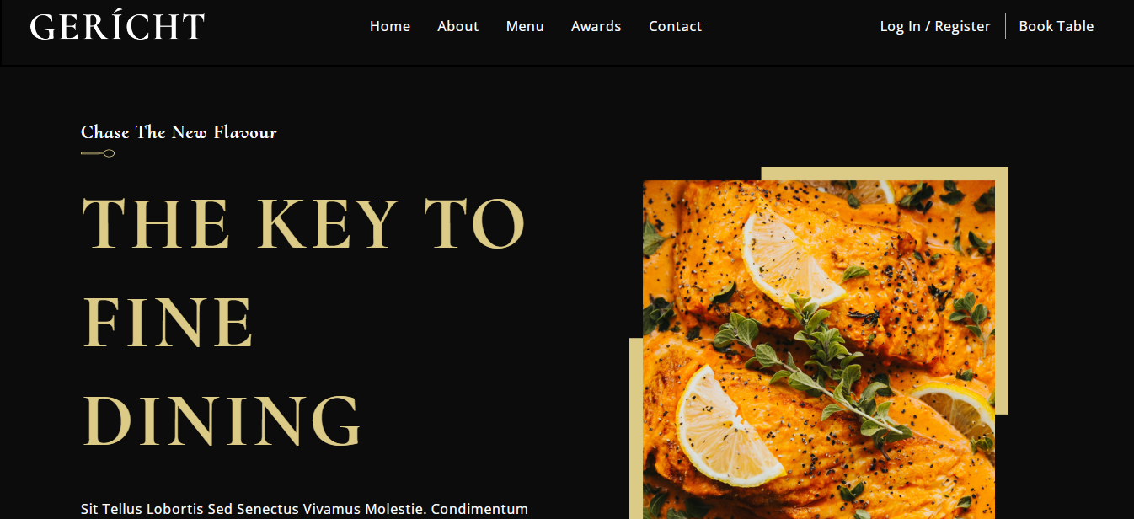The width and height of the screenshot is (1134, 519).
Task: Click the salmon dish hero image
Action: coord(819,350)
